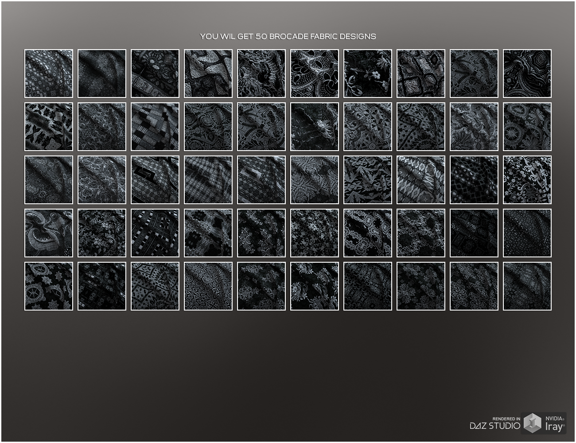Click the '50 BROCADE FABRIC DESIGNS' heading text
This screenshot has width=576, height=443.
315,36
